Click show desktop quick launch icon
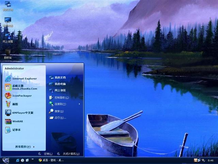This screenshot has height=164, width=218. pos(27,160)
